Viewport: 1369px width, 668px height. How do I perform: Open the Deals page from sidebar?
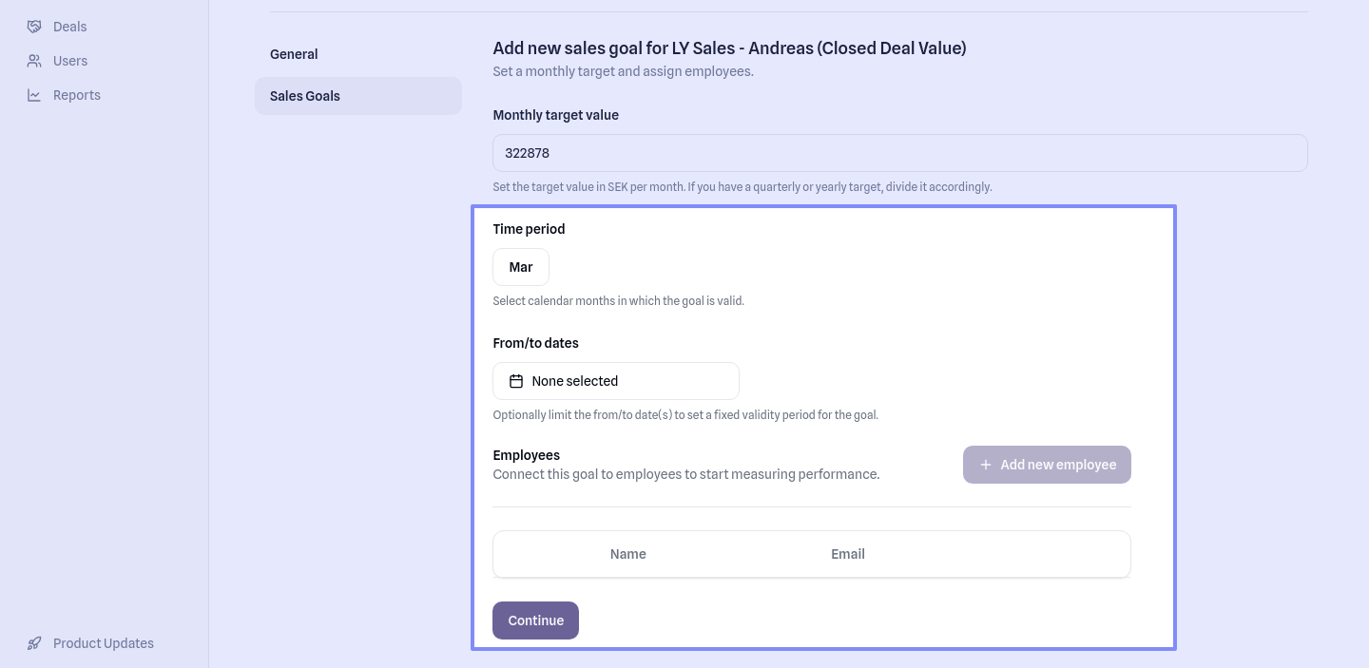click(x=70, y=27)
